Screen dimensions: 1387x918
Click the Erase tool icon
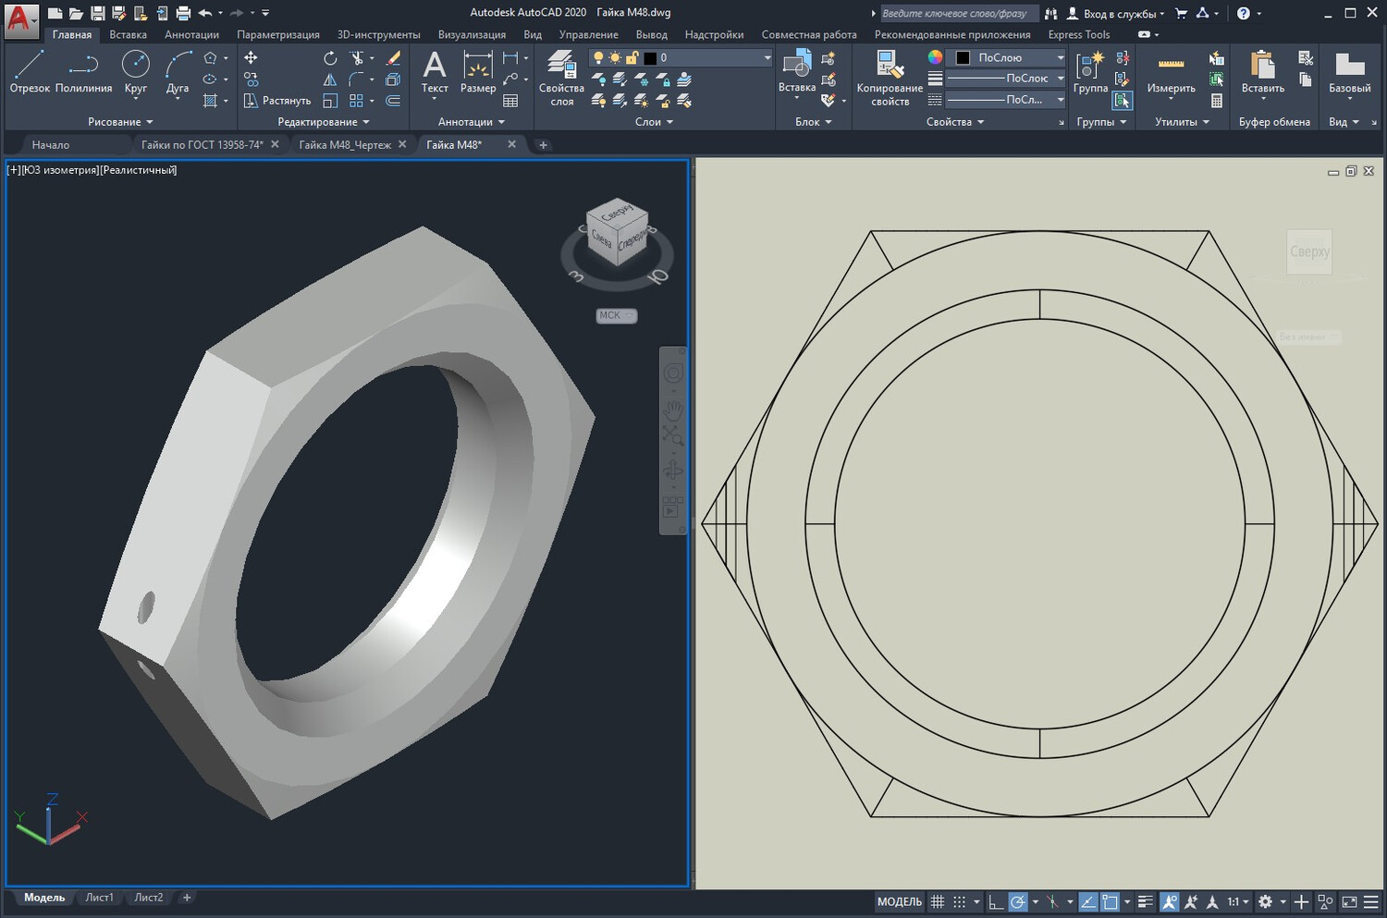[393, 57]
